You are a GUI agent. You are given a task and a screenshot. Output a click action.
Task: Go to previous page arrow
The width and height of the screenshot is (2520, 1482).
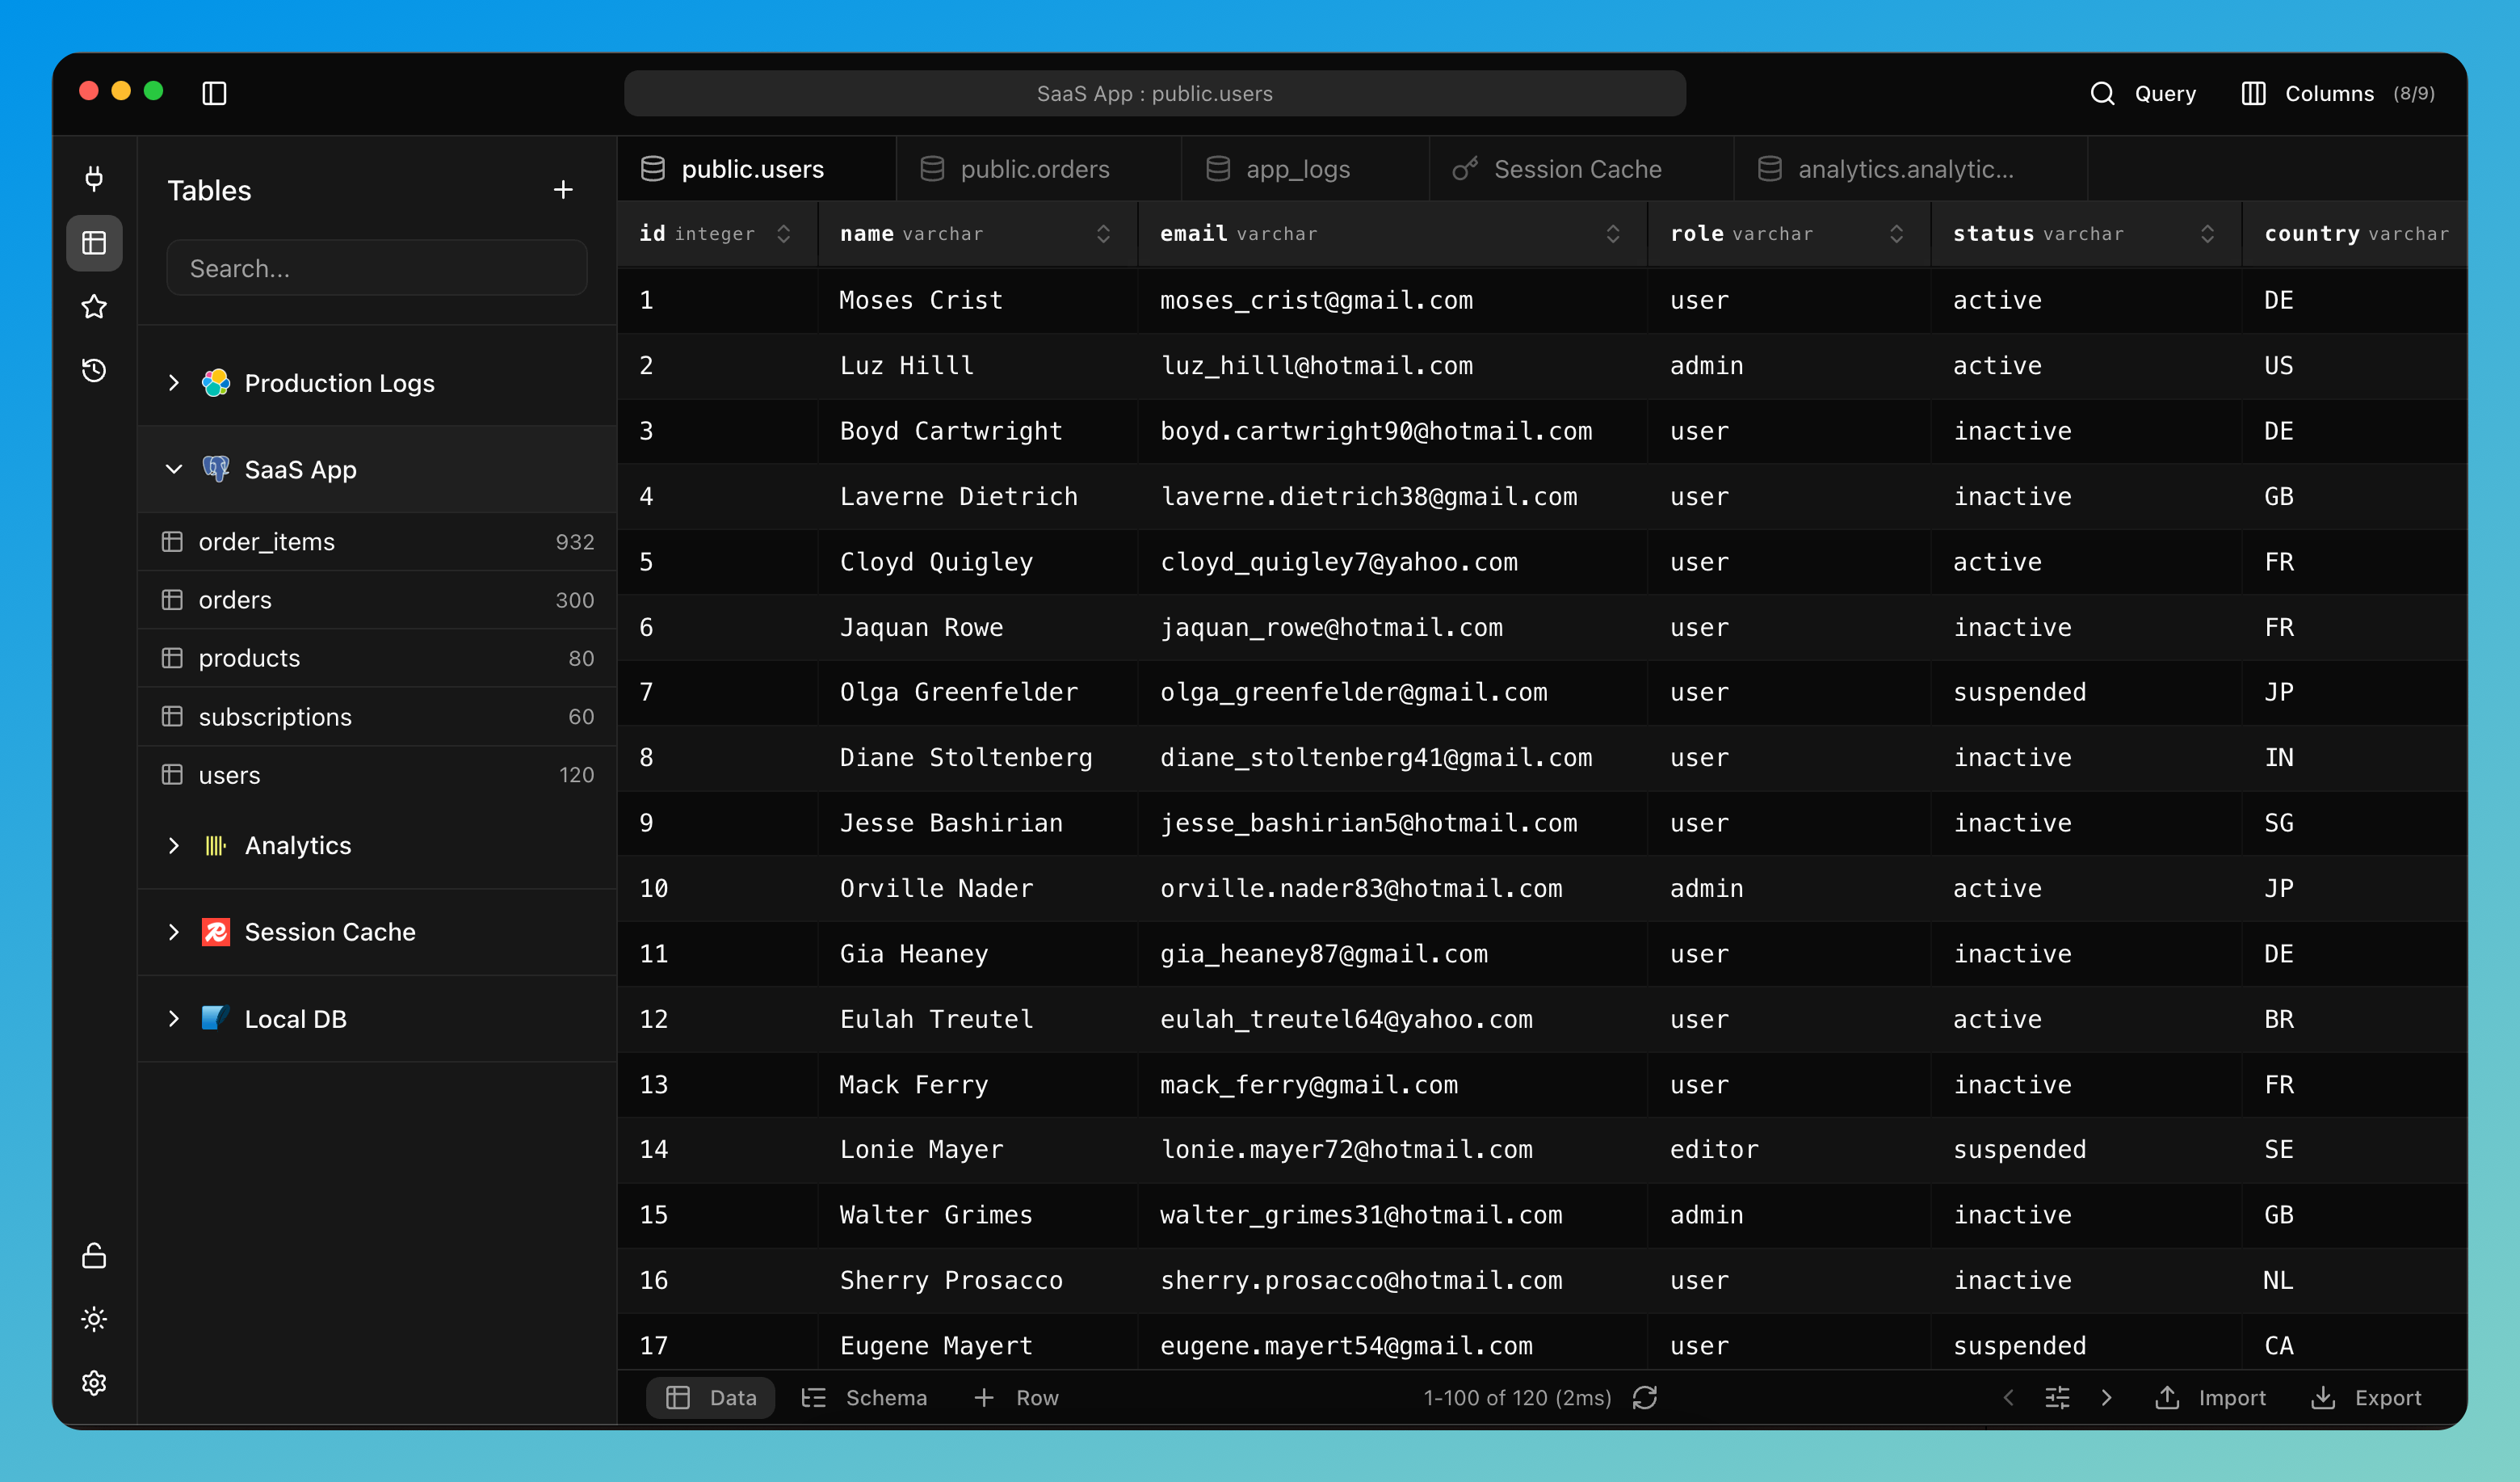coord(2008,1397)
